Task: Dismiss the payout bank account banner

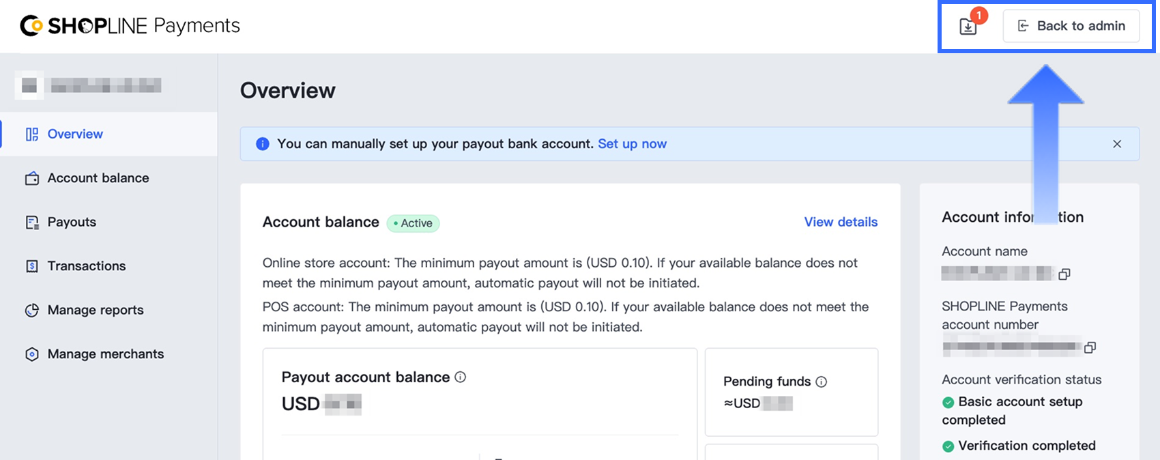Action: point(1117,144)
